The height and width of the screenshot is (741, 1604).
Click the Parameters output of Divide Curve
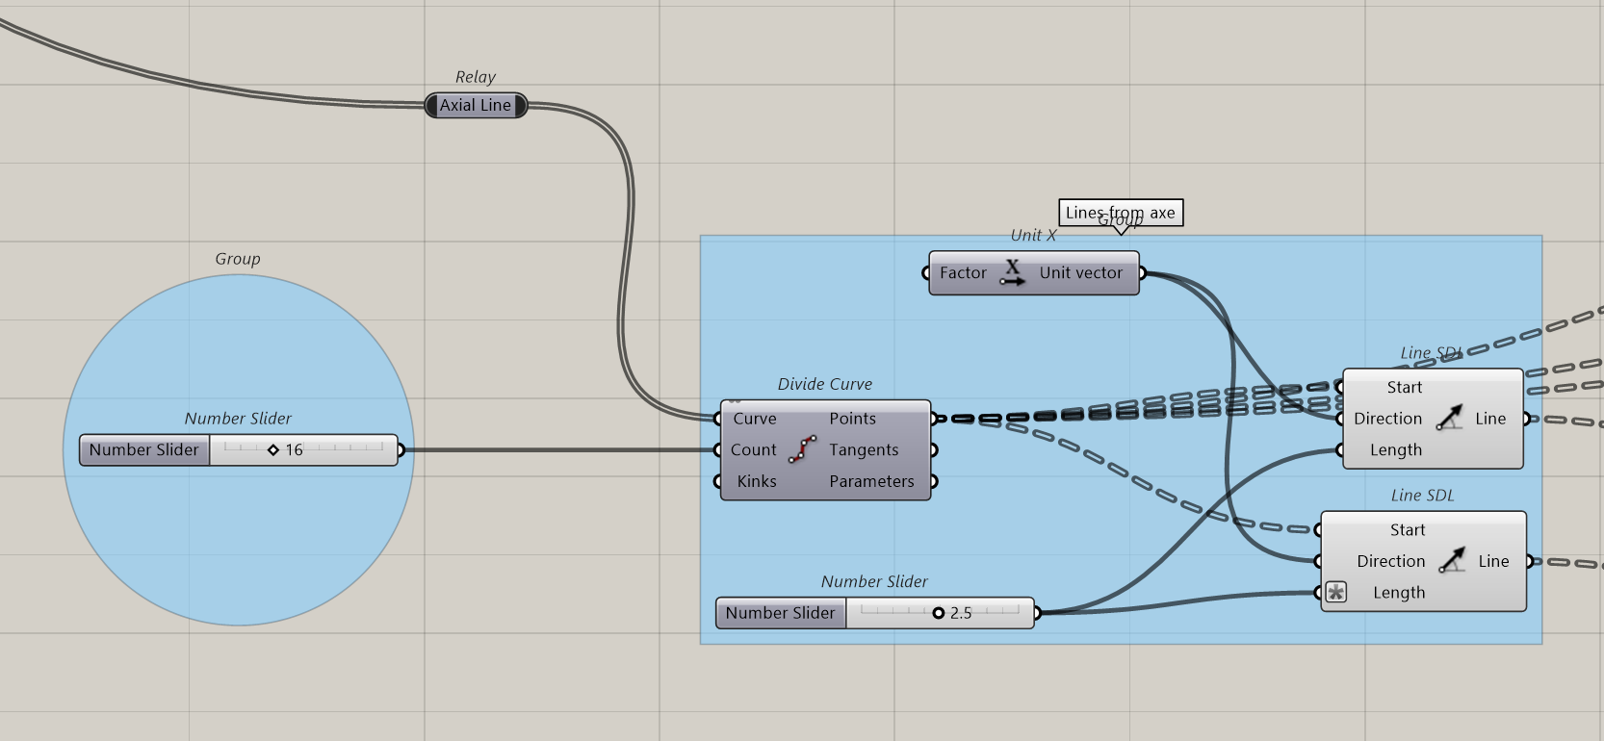pyautogui.click(x=872, y=481)
